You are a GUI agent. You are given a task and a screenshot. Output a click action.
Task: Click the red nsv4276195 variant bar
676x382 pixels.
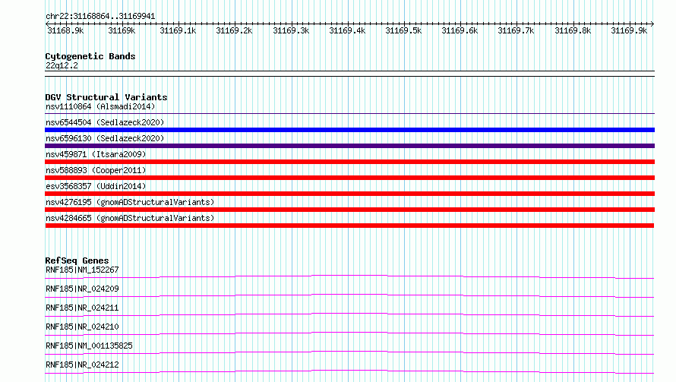coord(349,210)
